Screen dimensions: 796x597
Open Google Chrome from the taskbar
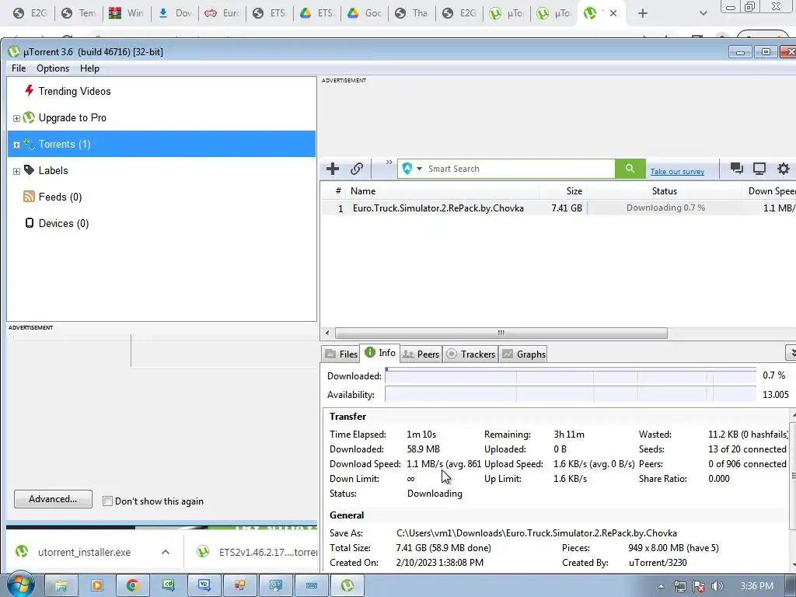coord(133,585)
